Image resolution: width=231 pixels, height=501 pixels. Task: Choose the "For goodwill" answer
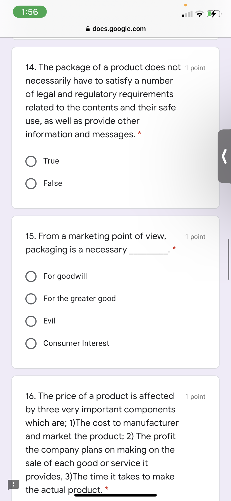tap(31, 276)
